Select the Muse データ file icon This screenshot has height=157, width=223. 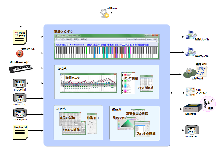[x=20, y=37]
